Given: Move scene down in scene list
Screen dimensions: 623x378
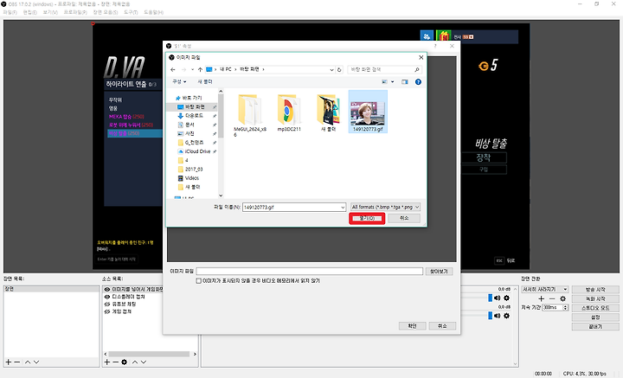Looking at the screenshot, I should point(36,362).
